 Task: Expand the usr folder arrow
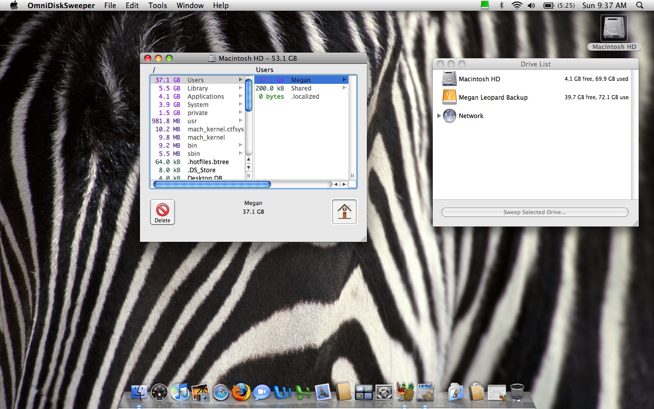point(241,121)
